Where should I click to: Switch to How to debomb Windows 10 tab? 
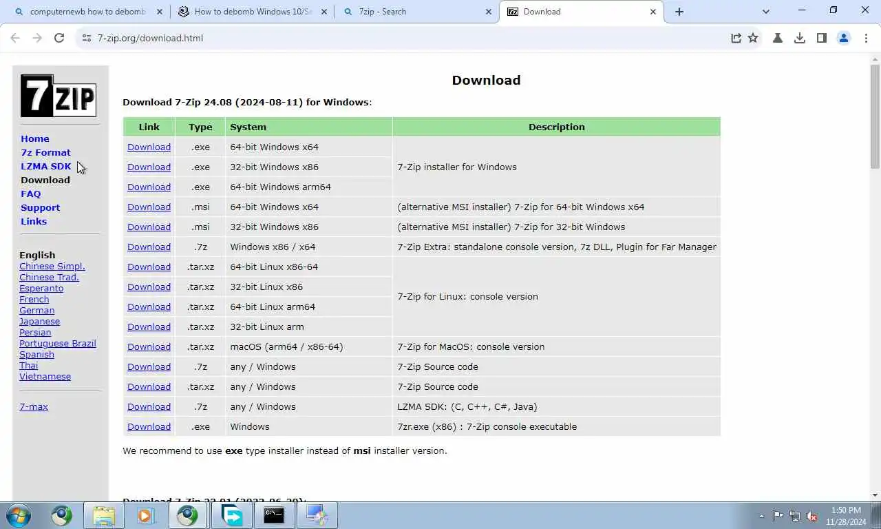(x=253, y=12)
